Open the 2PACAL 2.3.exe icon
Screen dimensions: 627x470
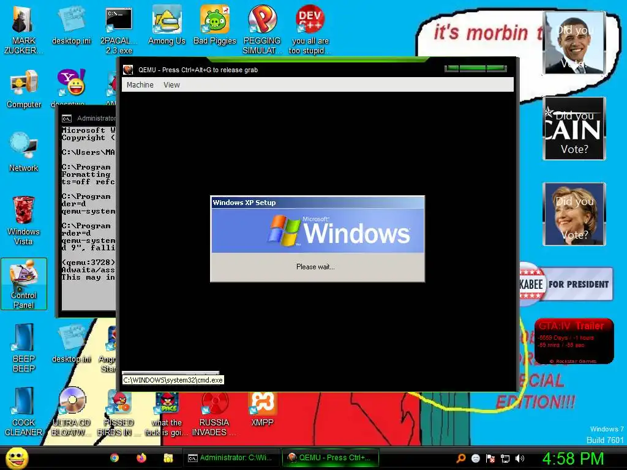119,29
